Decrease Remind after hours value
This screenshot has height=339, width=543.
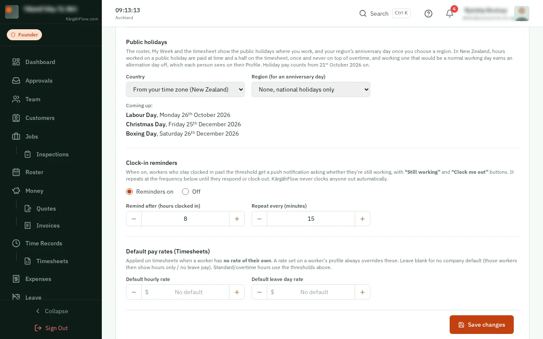click(x=134, y=219)
